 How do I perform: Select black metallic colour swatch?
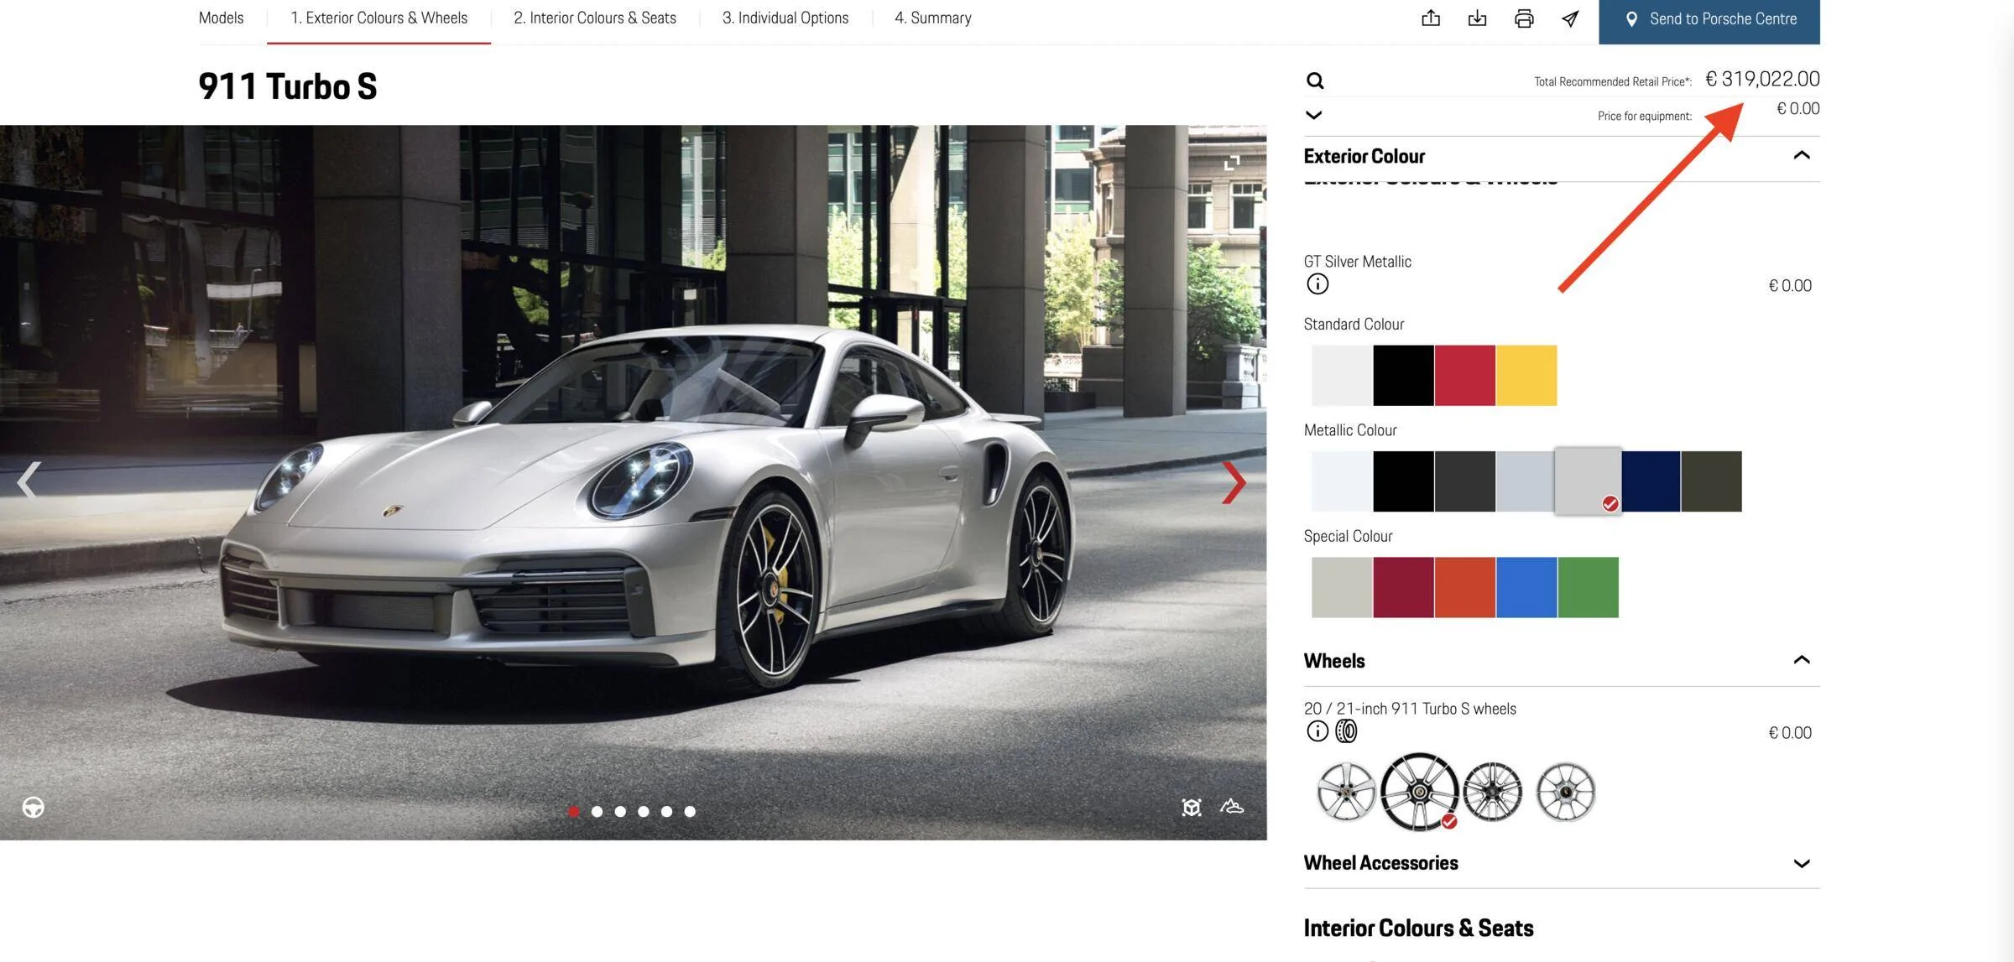coord(1403,481)
